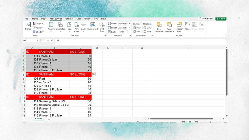Screen dimensions: 249x140
Task: Select cell iPhone Xs Max
Action: (x=54, y=60)
